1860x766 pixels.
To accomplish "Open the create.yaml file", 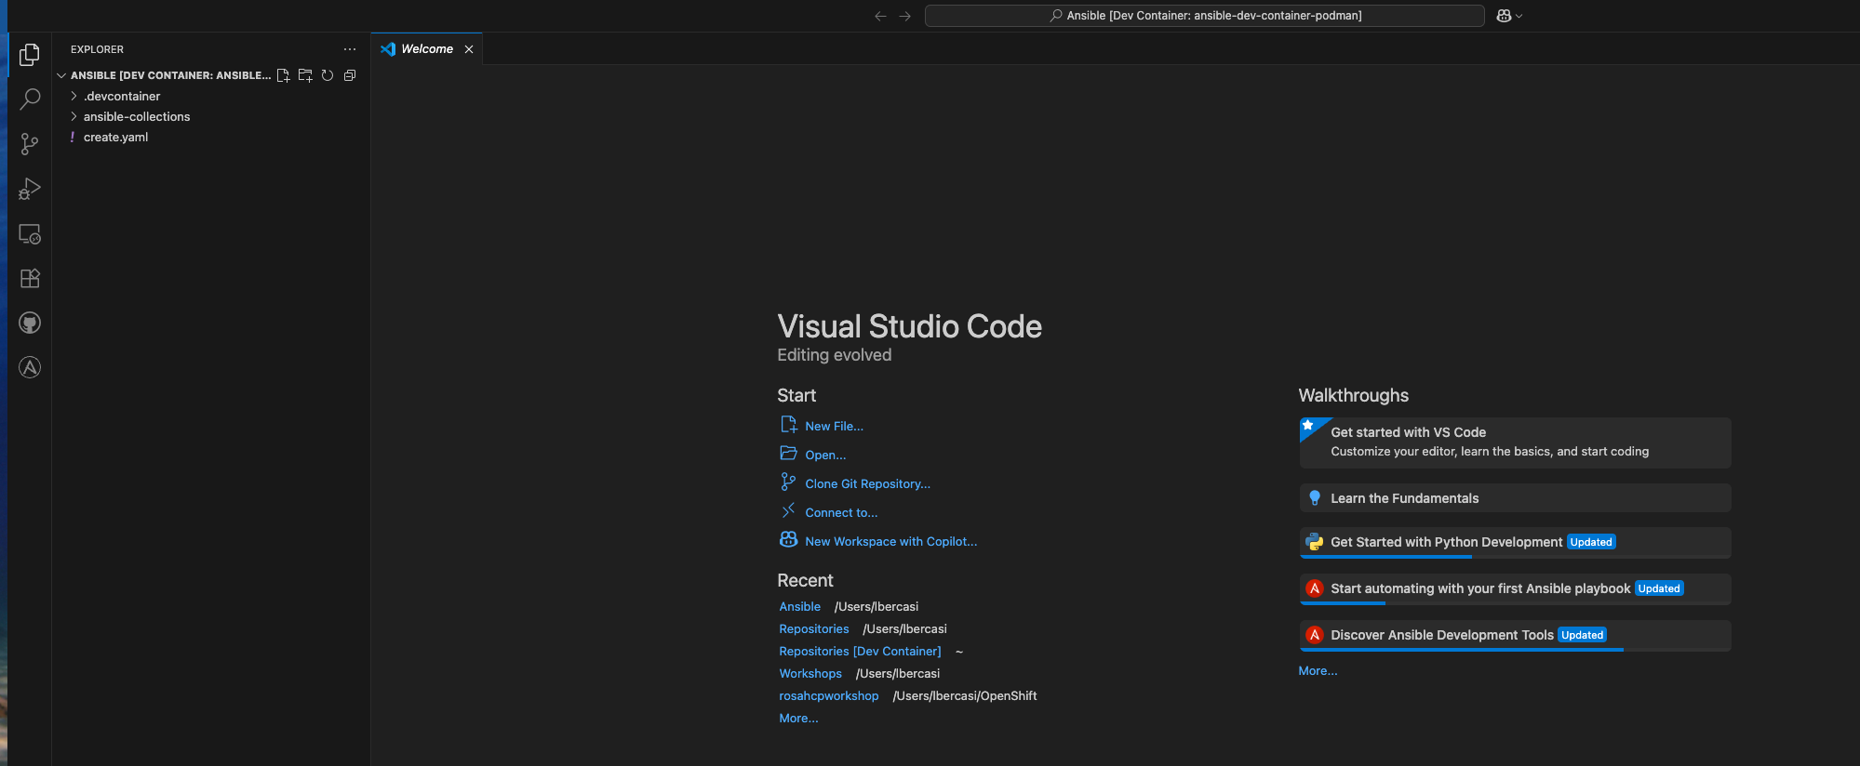I will 211,137.
